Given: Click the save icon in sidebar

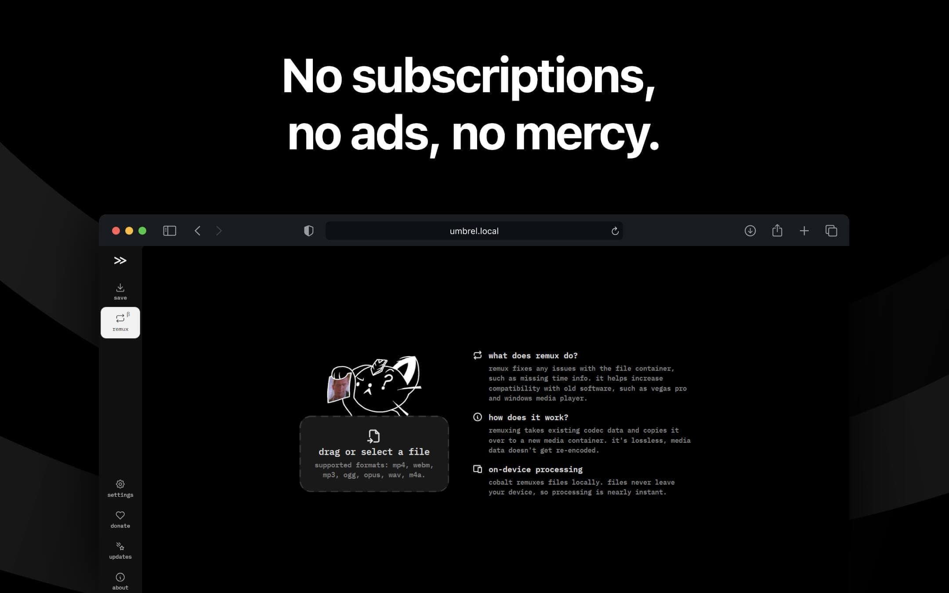Looking at the screenshot, I should (120, 290).
